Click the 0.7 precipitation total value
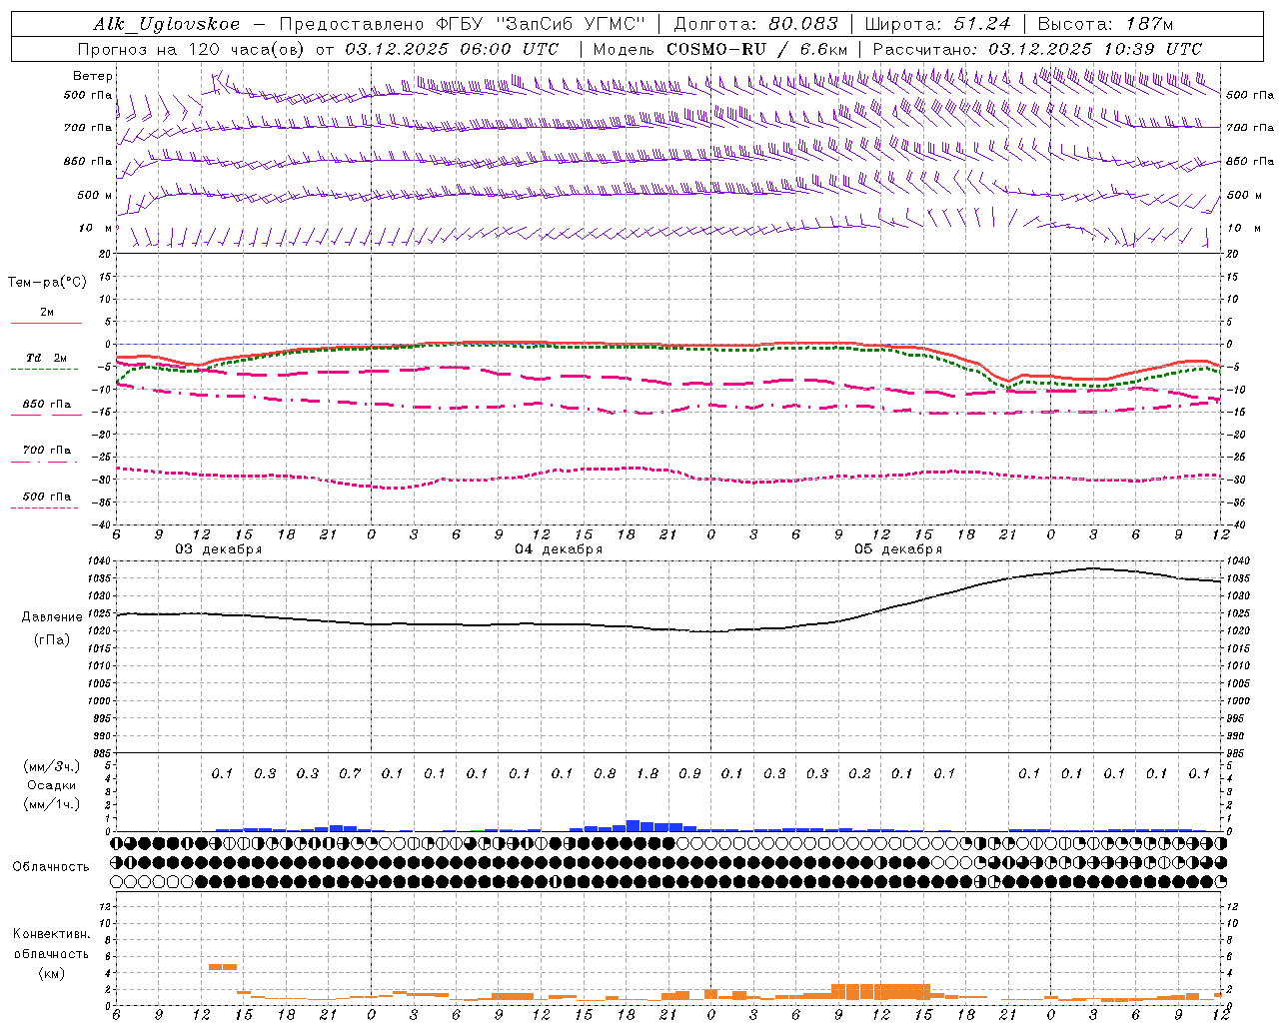Image resolution: width=1279 pixels, height=1023 pixels. (350, 773)
